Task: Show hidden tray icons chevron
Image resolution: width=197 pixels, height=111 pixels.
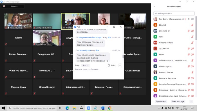Action: tap(159, 108)
